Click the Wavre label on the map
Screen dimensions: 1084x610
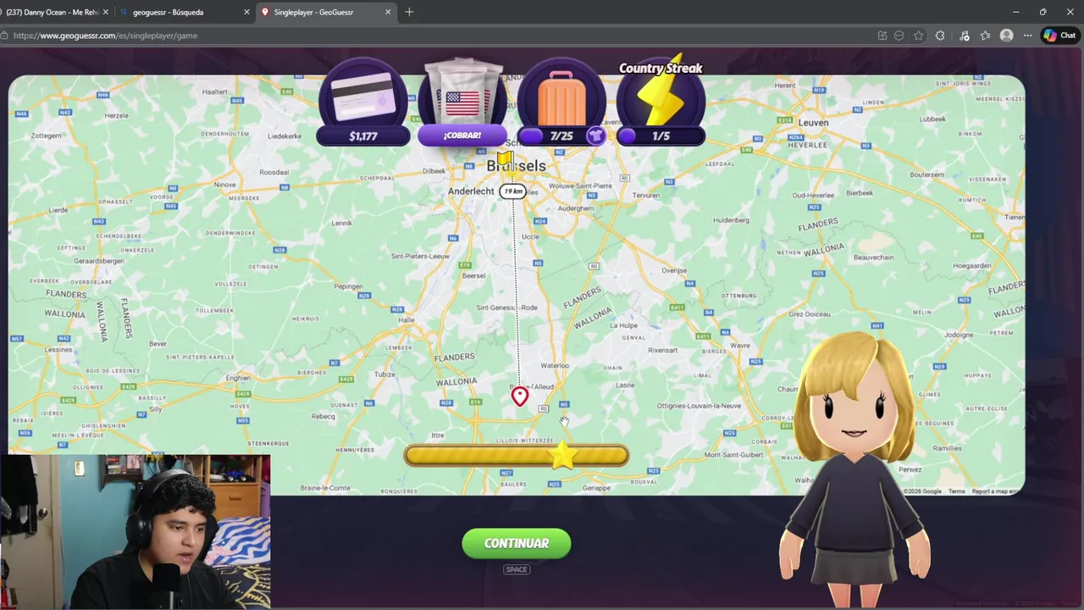click(740, 346)
